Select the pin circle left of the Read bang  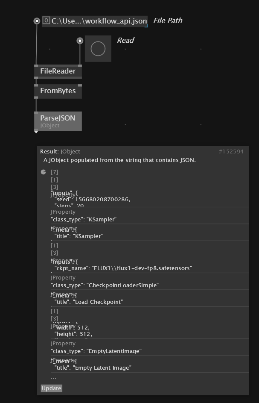[80, 41]
